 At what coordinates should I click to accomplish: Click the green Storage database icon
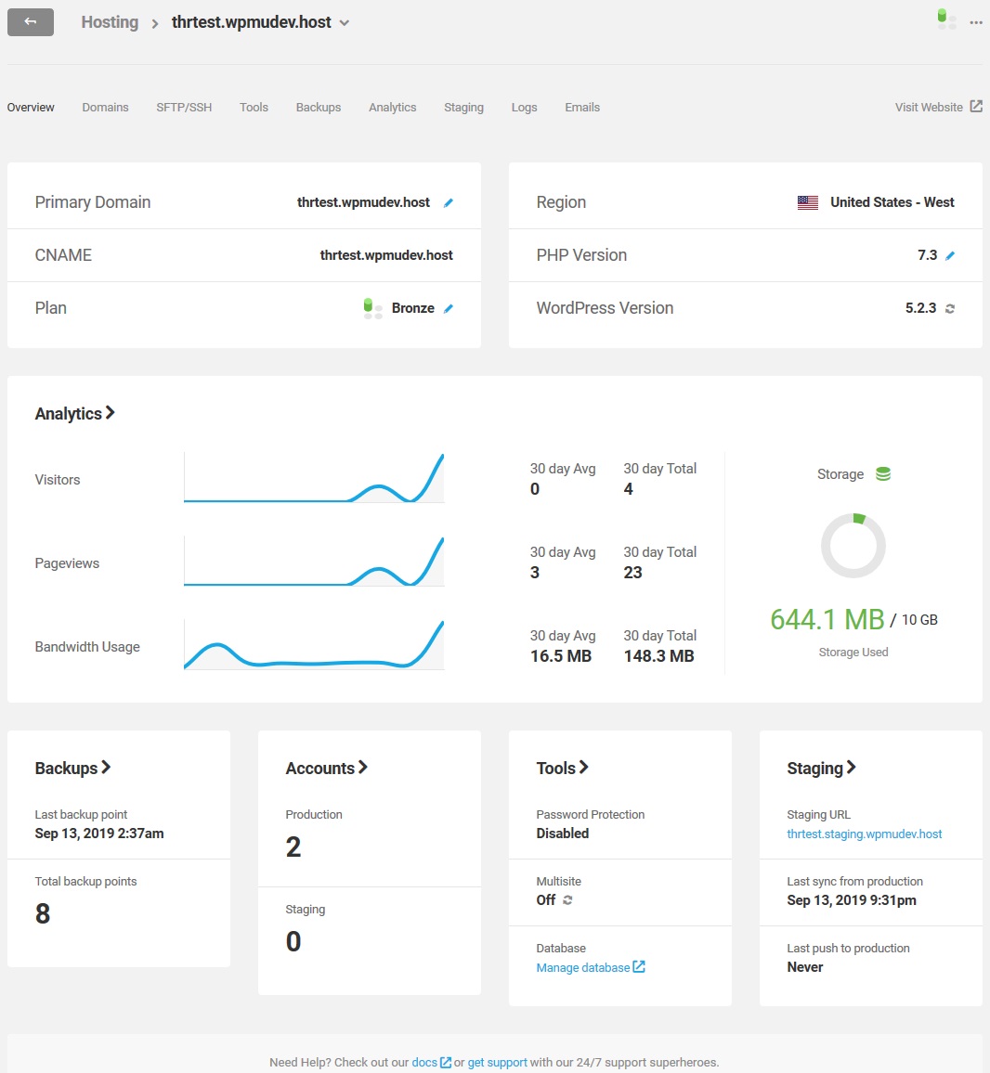[883, 473]
